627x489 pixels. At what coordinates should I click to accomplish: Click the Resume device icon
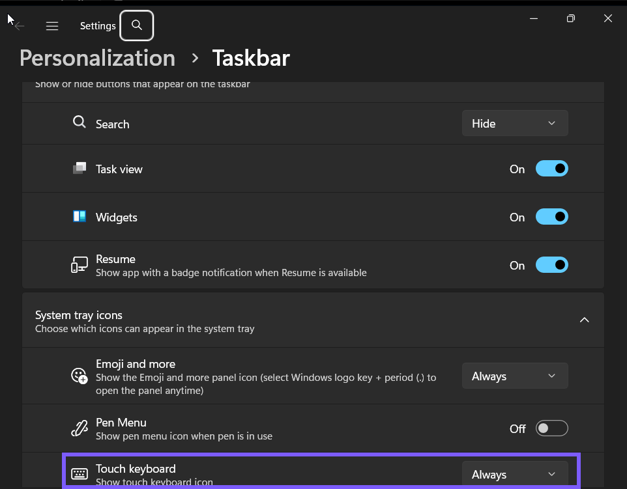(79, 264)
